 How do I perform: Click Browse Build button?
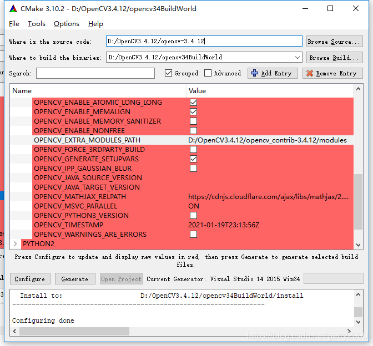tap(335, 58)
